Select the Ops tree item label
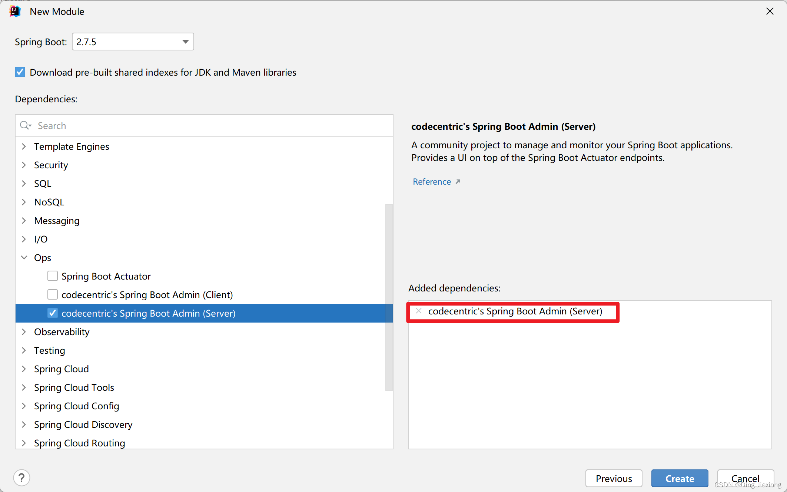Screen dimensions: 787x492 pyautogui.click(x=43, y=258)
